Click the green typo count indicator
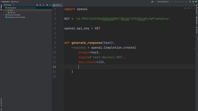This screenshot has height=111, width=198. pos(189,8)
